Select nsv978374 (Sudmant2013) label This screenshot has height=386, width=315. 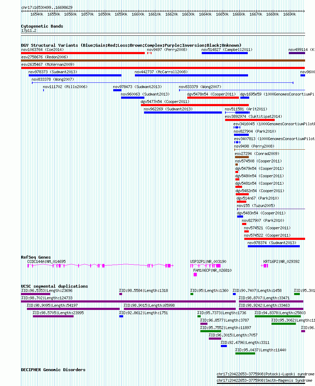tap(272, 243)
